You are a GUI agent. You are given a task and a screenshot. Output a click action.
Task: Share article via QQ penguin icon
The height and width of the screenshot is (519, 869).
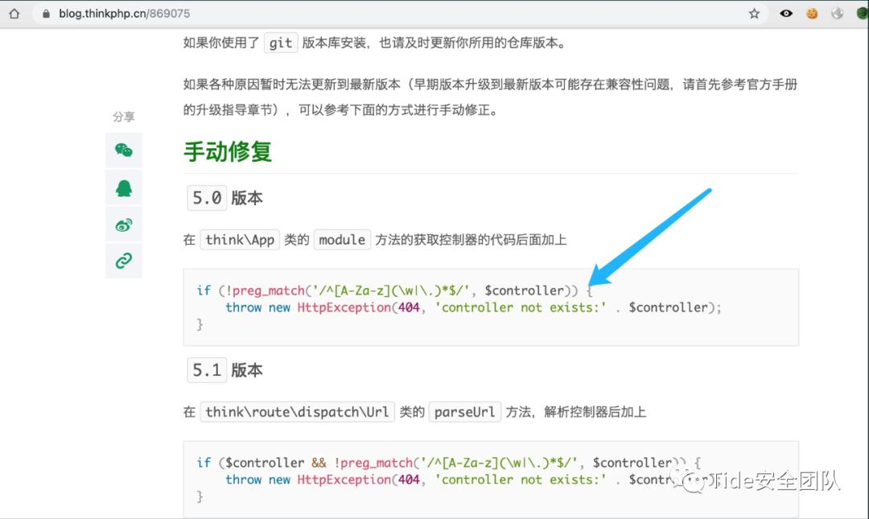tap(124, 188)
